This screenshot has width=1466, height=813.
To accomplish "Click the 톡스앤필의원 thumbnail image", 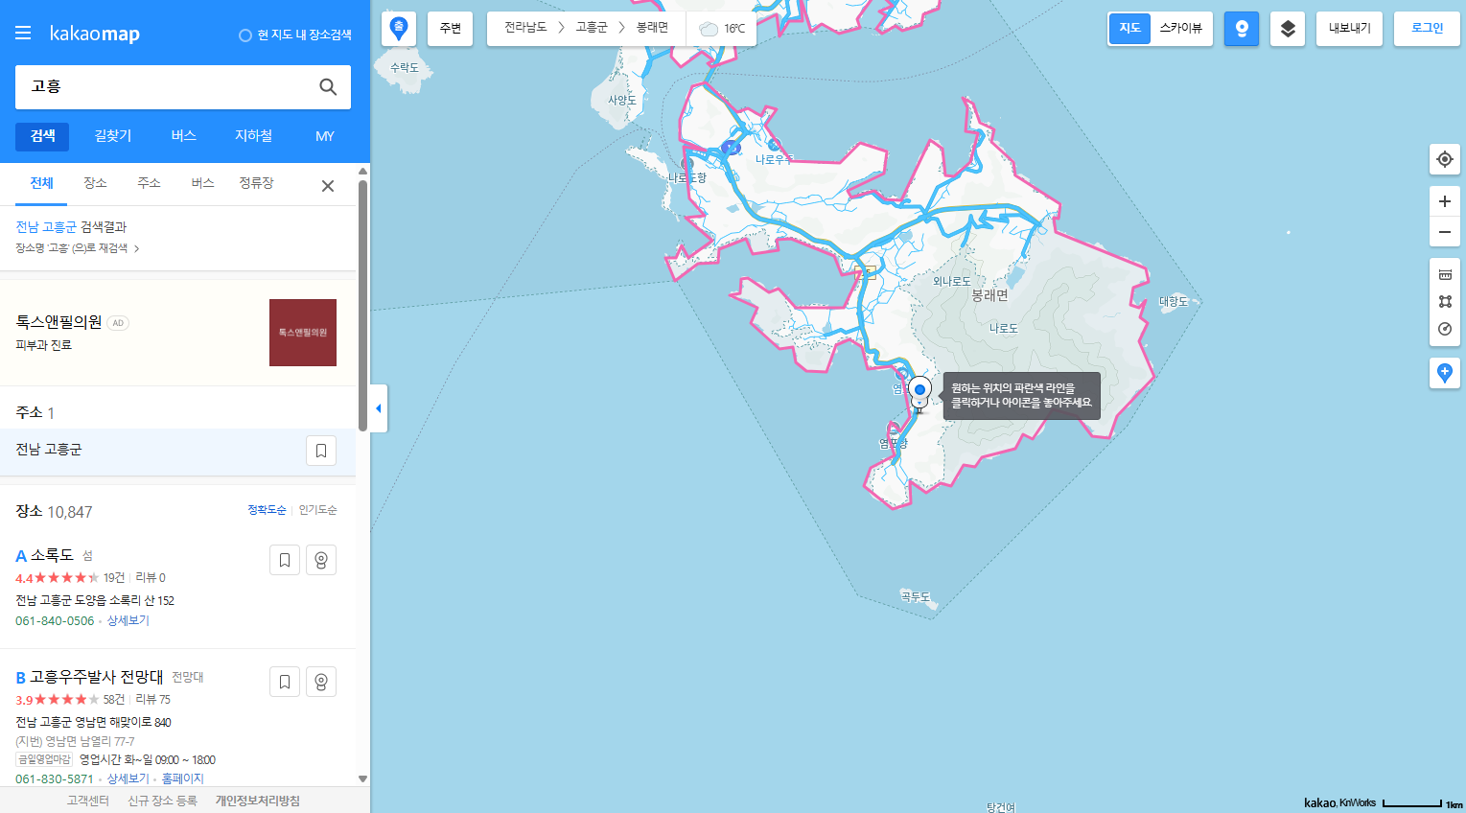I will point(303,333).
